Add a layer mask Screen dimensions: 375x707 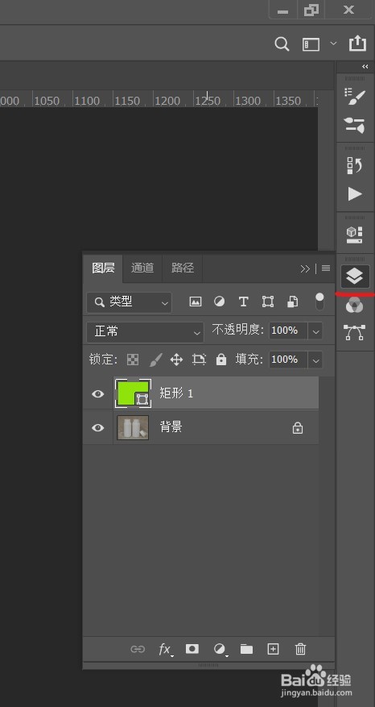click(192, 649)
